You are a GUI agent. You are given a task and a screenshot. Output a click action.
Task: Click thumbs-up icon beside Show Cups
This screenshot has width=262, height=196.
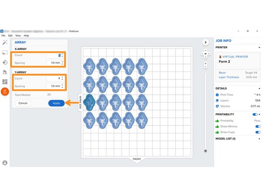point(217,132)
